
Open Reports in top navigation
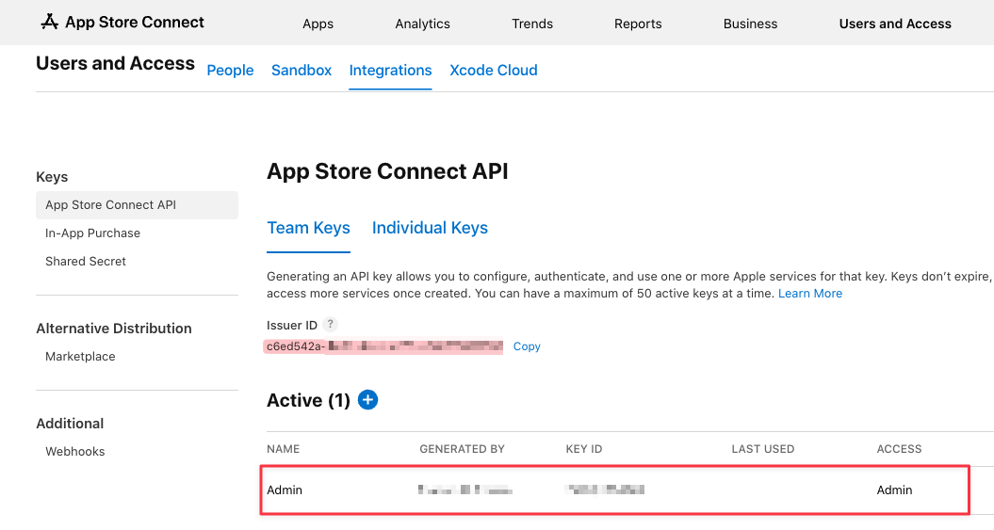pos(638,24)
